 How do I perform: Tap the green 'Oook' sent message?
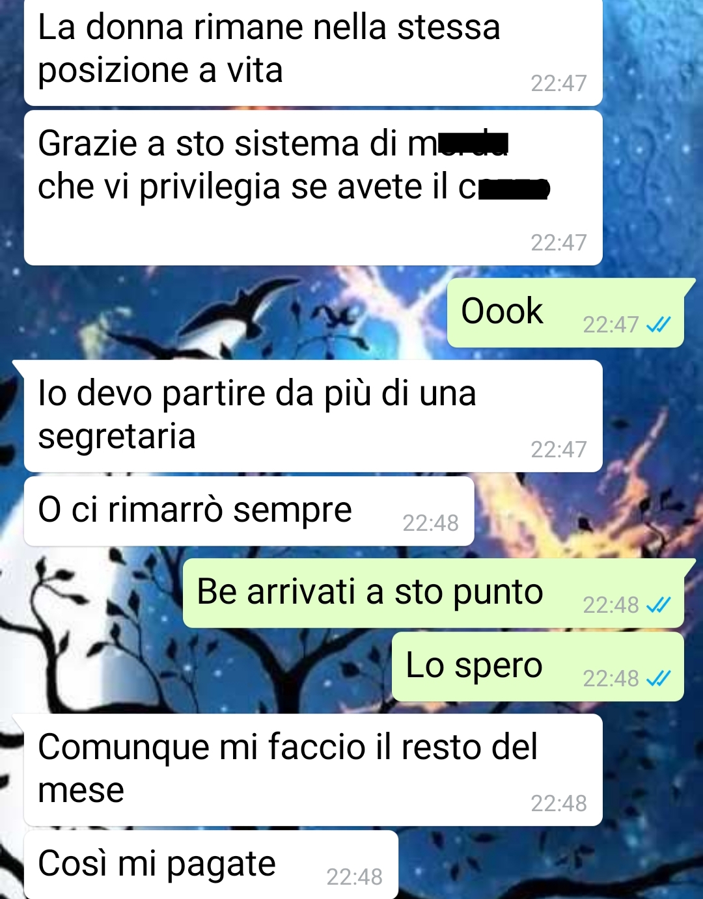coord(566,313)
